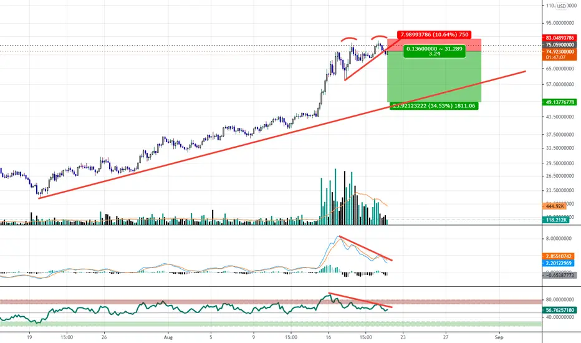This screenshot has height=343, width=581.
Task: Click the orange 2.85510742 MACD signal value
Action: pyautogui.click(x=559, y=256)
